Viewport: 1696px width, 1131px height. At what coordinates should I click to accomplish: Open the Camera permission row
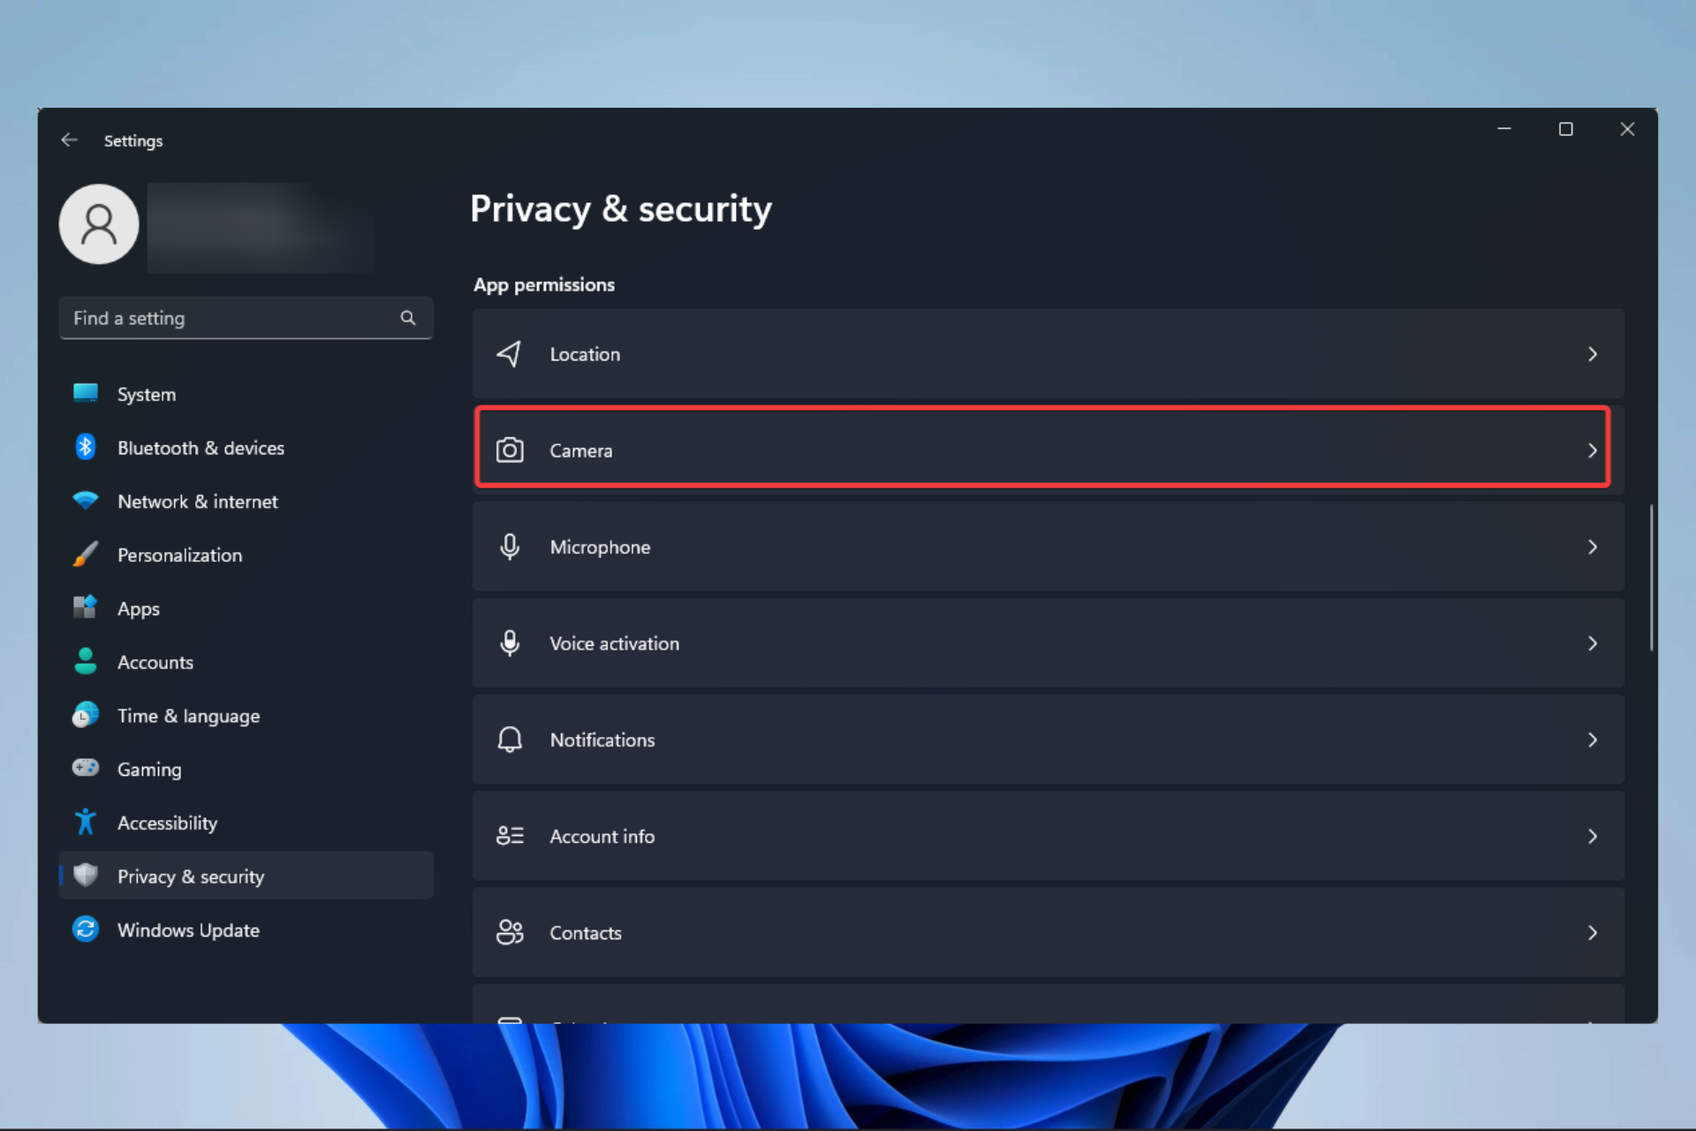click(1048, 451)
